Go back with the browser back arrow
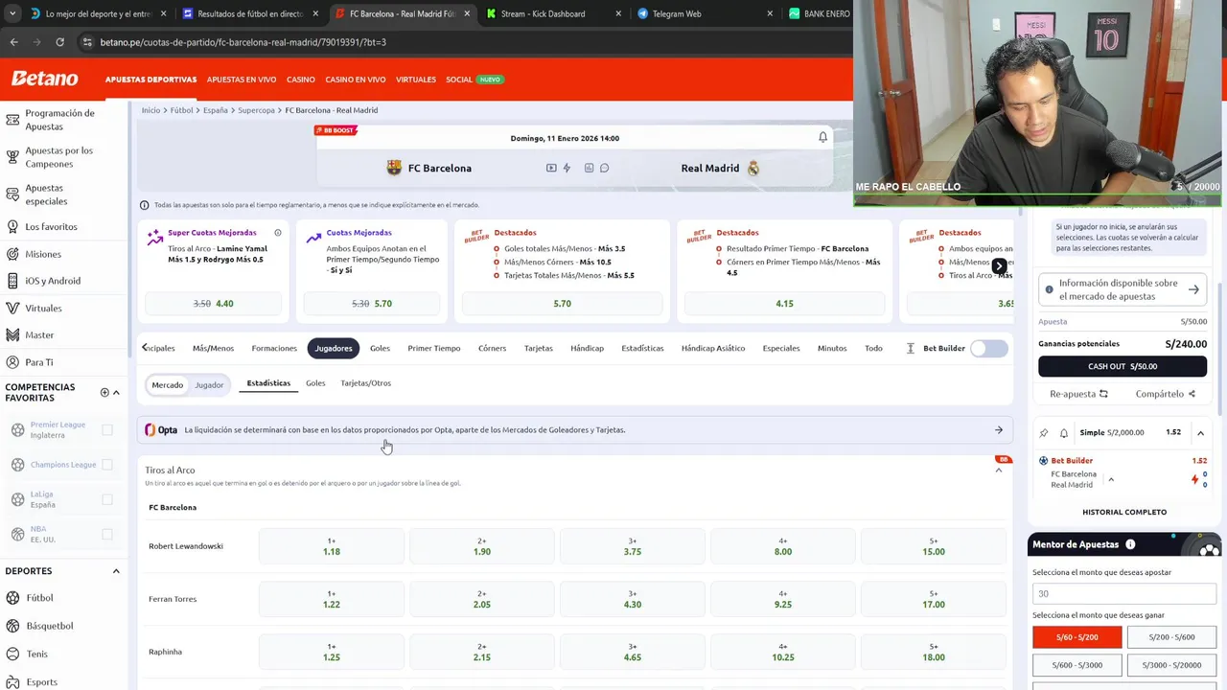The height and width of the screenshot is (690, 1227). click(x=13, y=42)
